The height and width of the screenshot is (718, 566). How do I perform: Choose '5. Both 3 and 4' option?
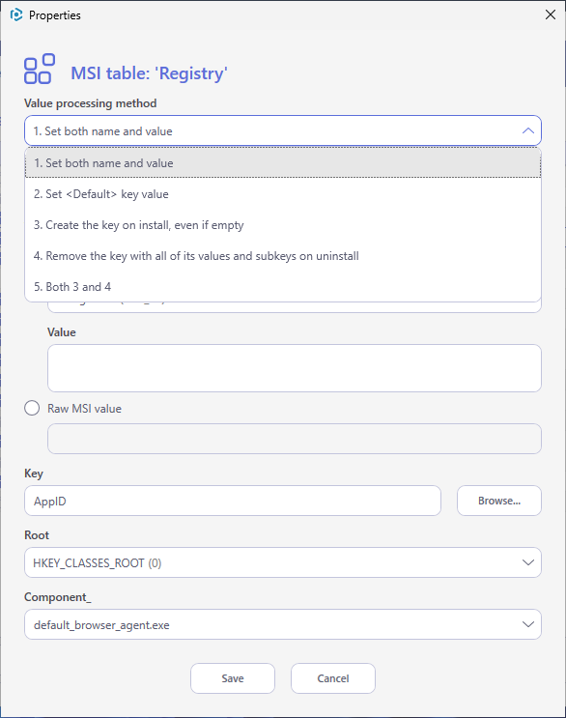283,287
